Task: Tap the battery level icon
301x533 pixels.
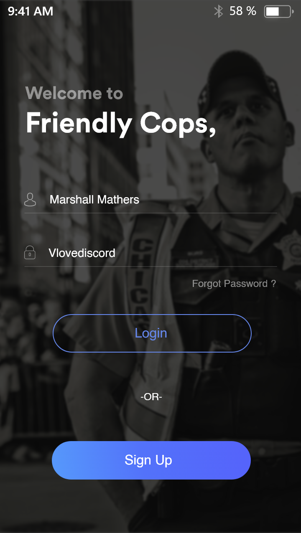Action: (x=279, y=11)
